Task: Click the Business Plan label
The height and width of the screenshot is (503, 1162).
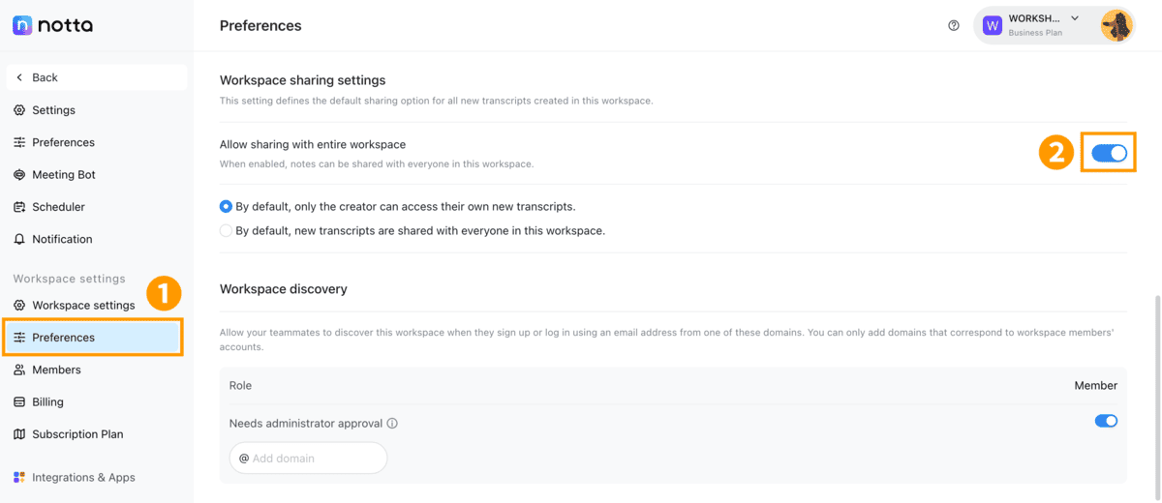Action: pyautogui.click(x=1035, y=33)
